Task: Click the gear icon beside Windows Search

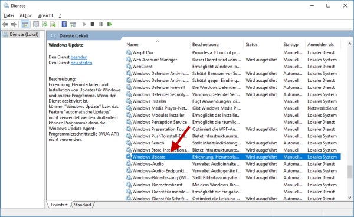Action: pos(129,143)
